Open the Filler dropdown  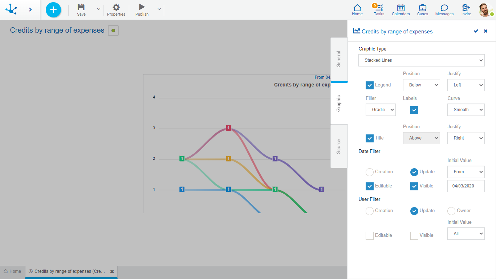click(381, 110)
